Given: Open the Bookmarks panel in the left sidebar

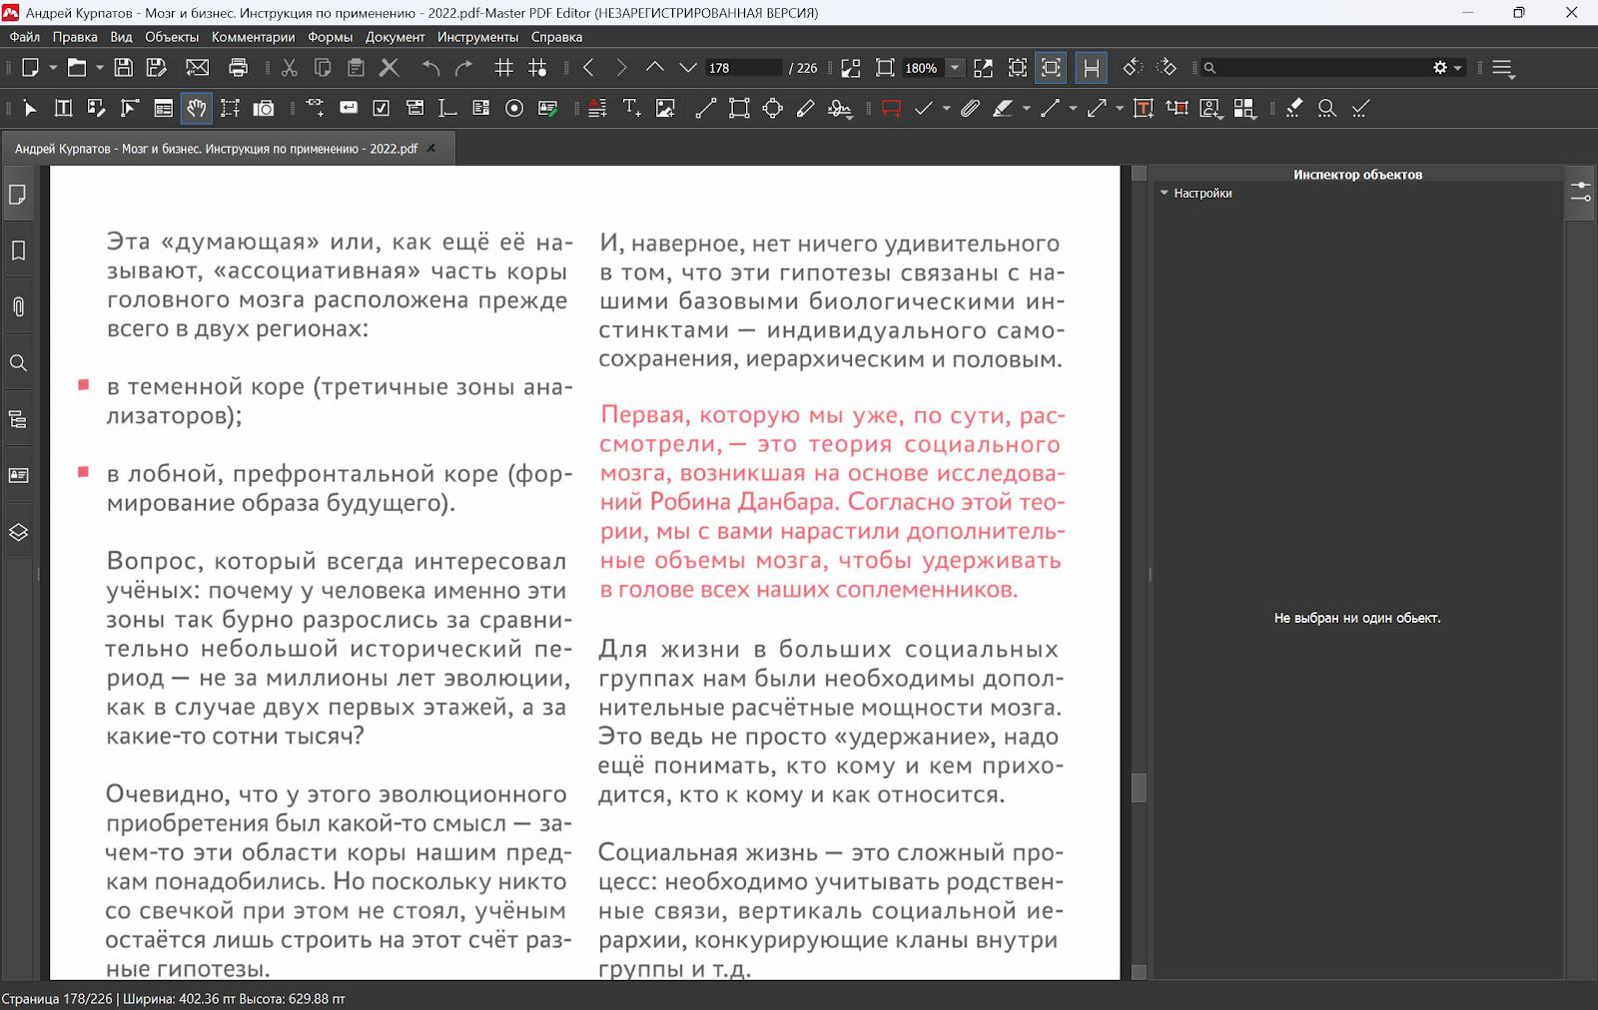Looking at the screenshot, I should (x=18, y=251).
